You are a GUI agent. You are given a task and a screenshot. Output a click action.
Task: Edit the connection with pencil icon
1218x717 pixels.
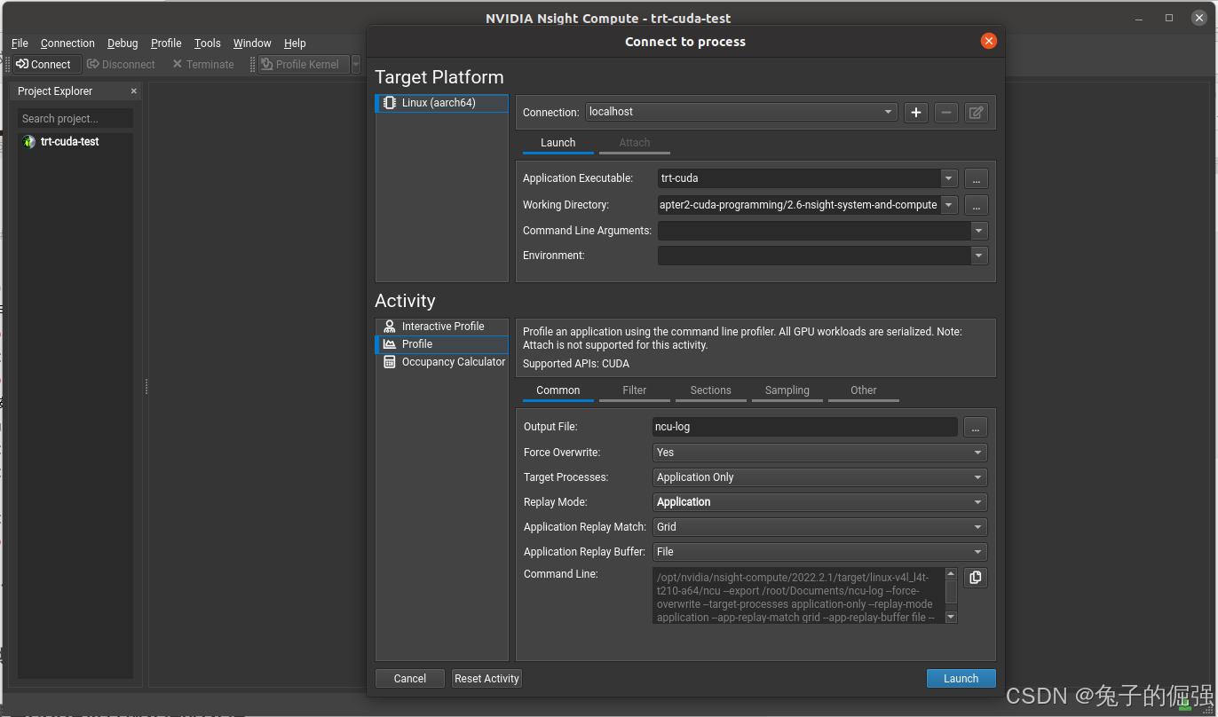coord(977,113)
